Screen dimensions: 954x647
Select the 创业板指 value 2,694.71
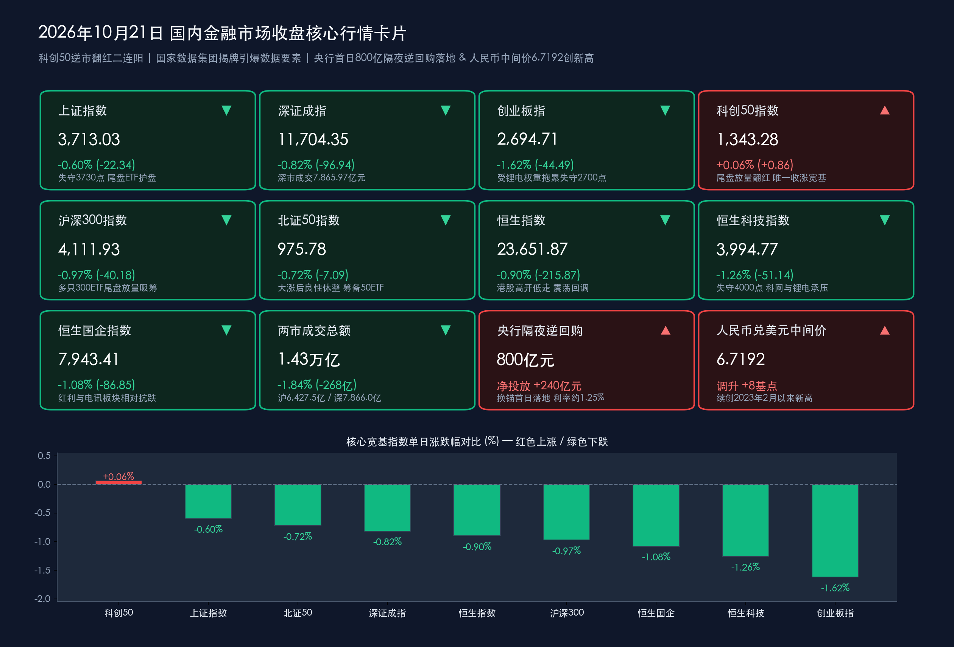[x=527, y=139]
